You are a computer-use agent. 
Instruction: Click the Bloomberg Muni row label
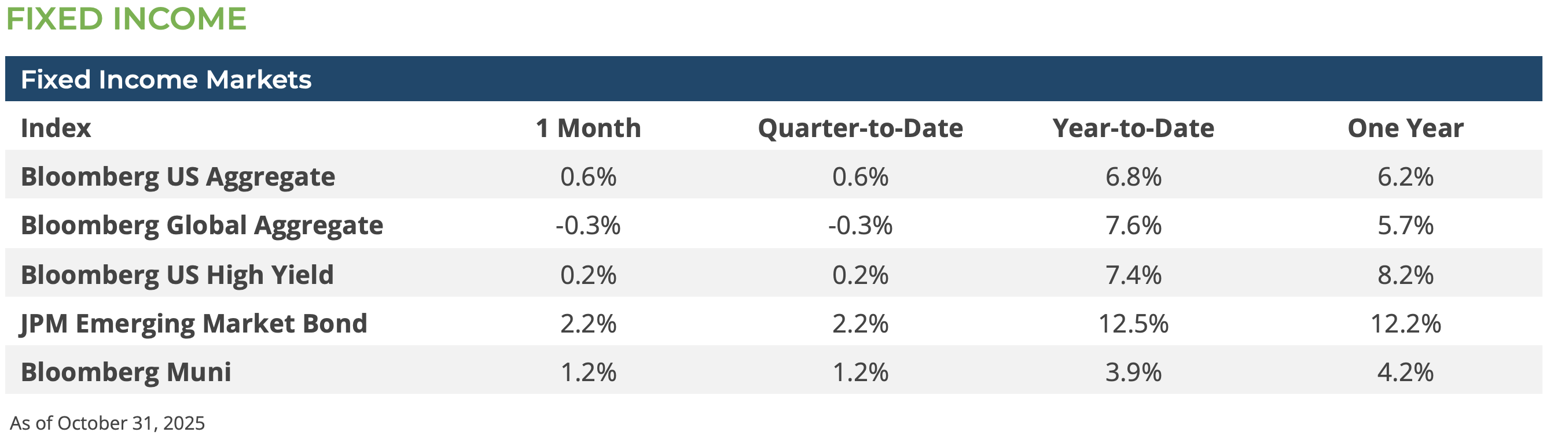pyautogui.click(x=126, y=372)
